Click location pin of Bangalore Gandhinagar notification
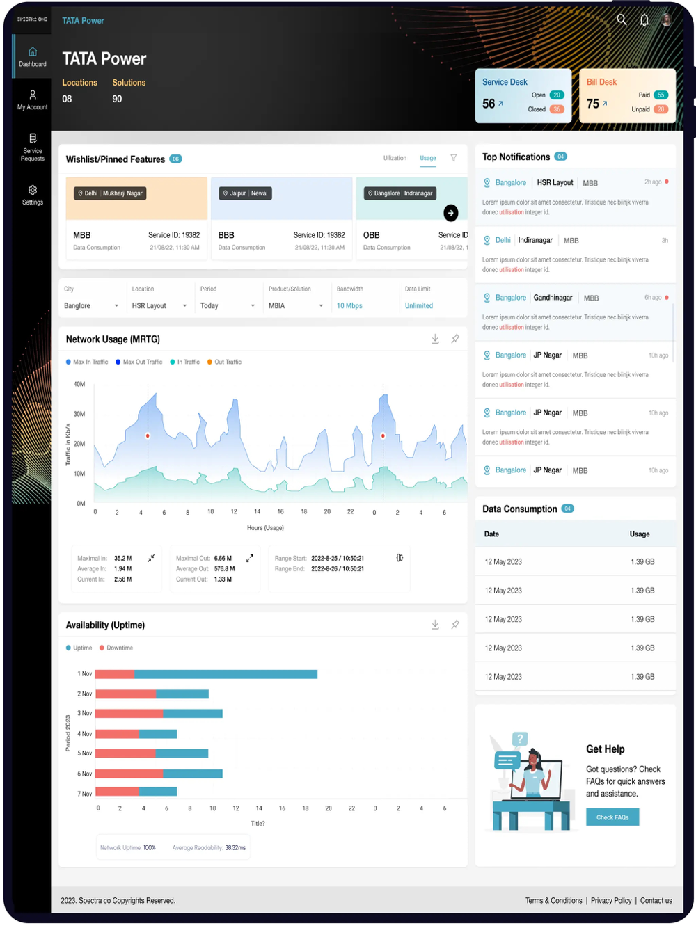This screenshot has height=928, width=696. coord(487,298)
